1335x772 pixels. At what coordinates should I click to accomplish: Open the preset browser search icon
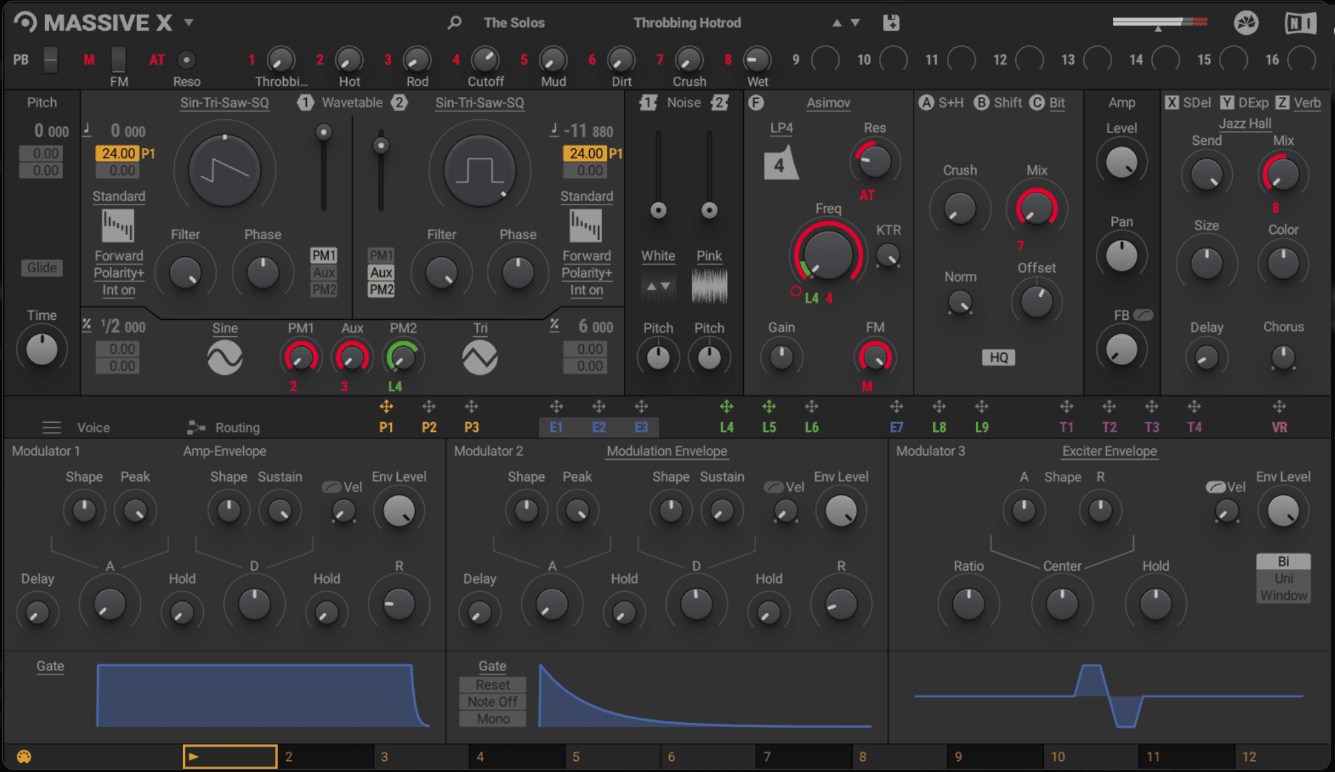point(454,22)
